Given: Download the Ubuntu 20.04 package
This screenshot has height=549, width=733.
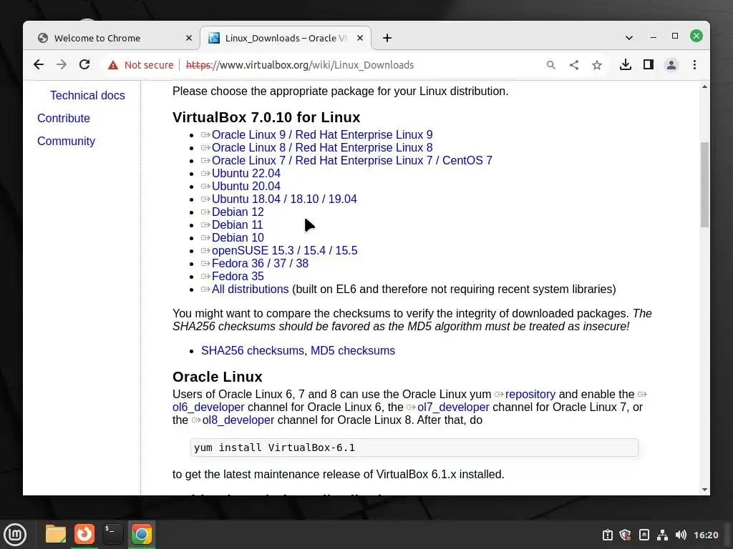Looking at the screenshot, I should (x=246, y=186).
